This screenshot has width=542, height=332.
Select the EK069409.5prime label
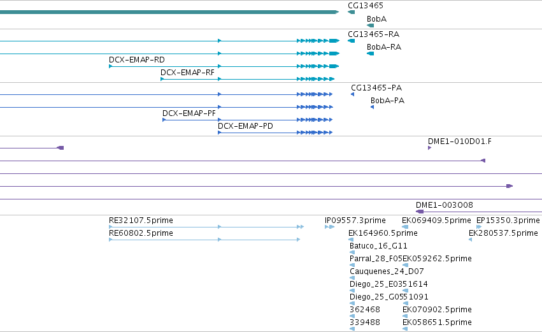point(436,220)
